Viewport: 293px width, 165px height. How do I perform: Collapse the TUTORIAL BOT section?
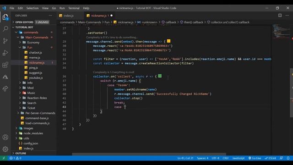(x=33, y=27)
